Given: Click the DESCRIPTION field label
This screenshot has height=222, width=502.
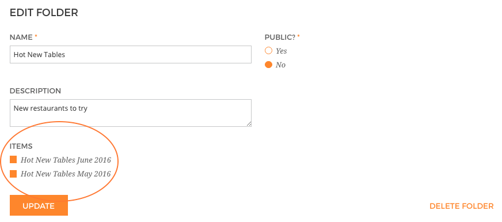Looking at the screenshot, I should [x=35, y=91].
